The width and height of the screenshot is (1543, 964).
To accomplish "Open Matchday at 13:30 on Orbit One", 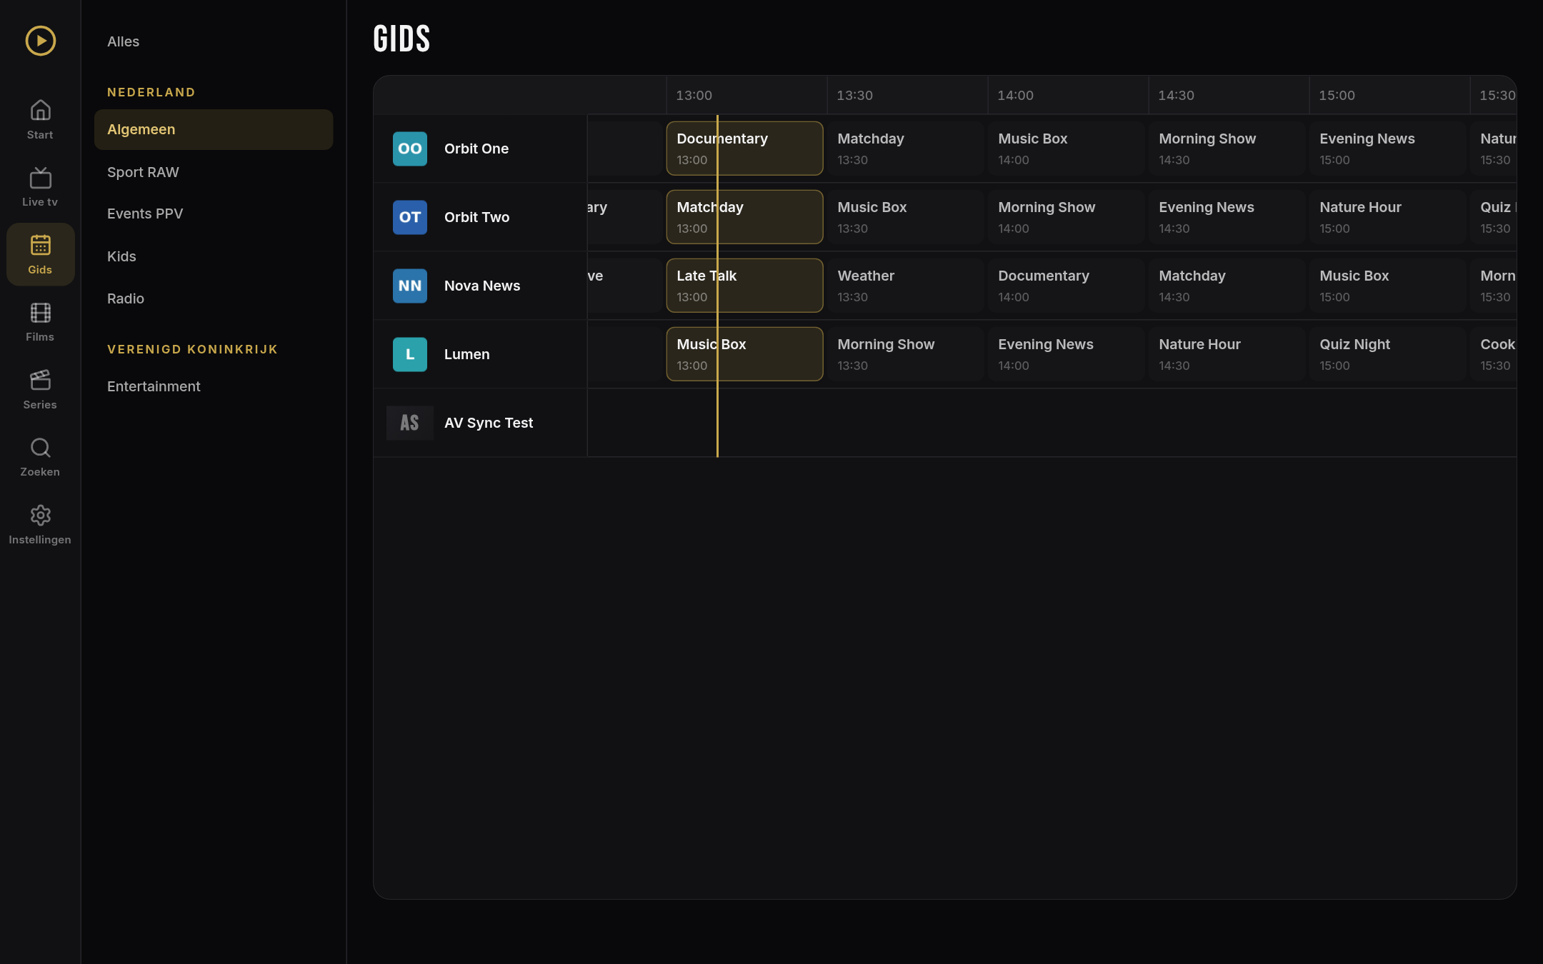I will [x=905, y=149].
